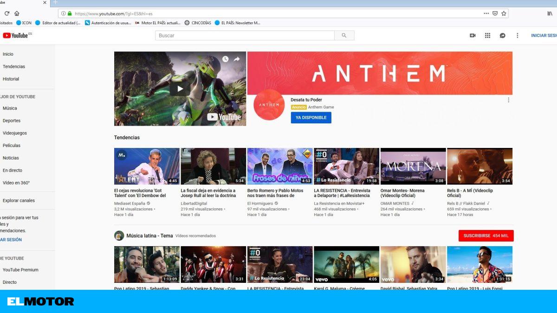Select Videojuegos in the sidebar
This screenshot has width=557, height=313.
(x=15, y=133)
